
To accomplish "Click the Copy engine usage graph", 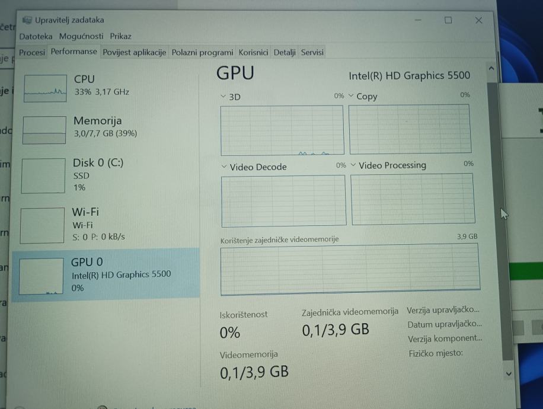I will [x=410, y=129].
